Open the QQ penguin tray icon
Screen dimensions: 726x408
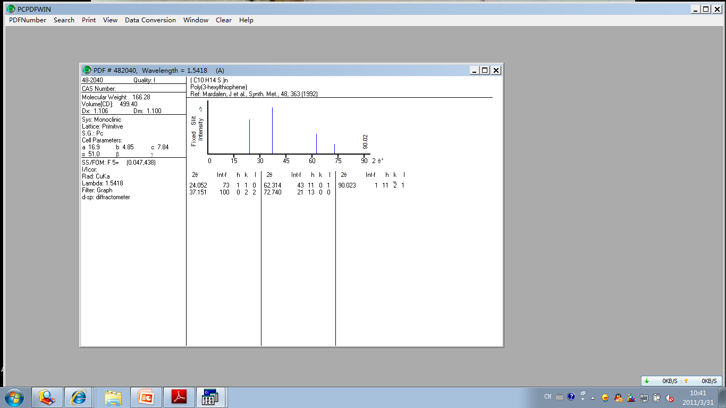click(x=618, y=397)
